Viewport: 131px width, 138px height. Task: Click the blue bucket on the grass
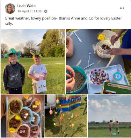114,134
